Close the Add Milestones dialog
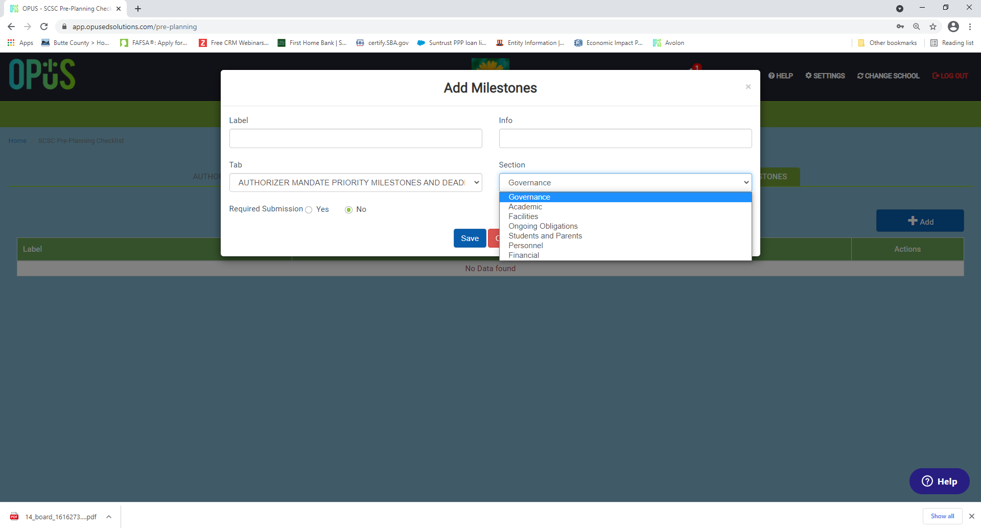Image resolution: width=981 pixels, height=531 pixels. (748, 87)
